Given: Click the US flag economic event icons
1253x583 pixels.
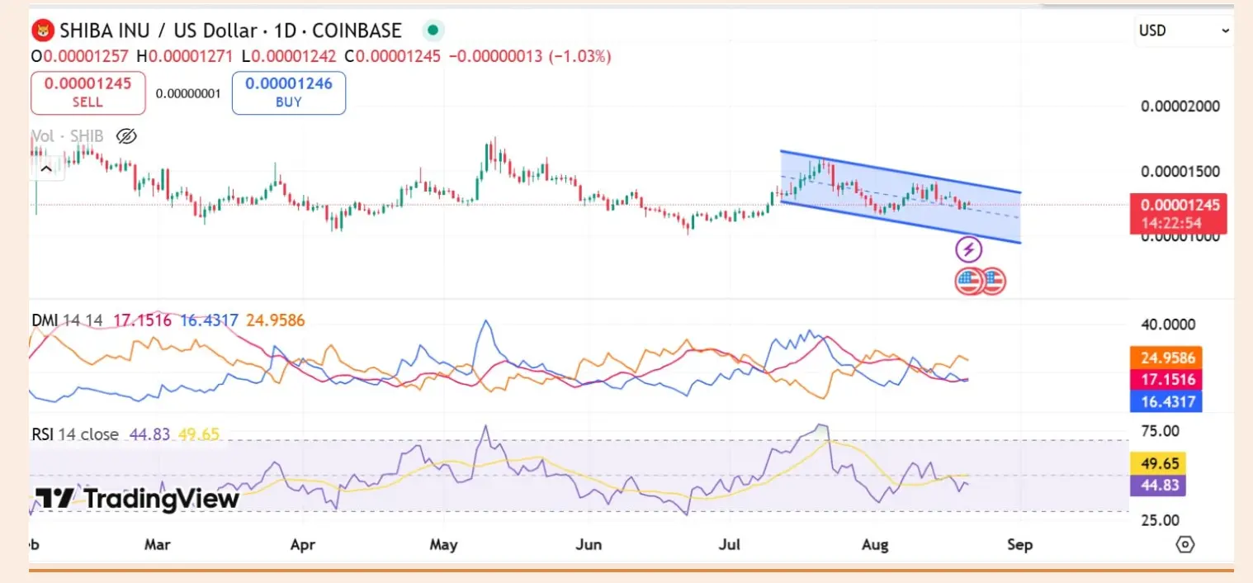Looking at the screenshot, I should (981, 282).
